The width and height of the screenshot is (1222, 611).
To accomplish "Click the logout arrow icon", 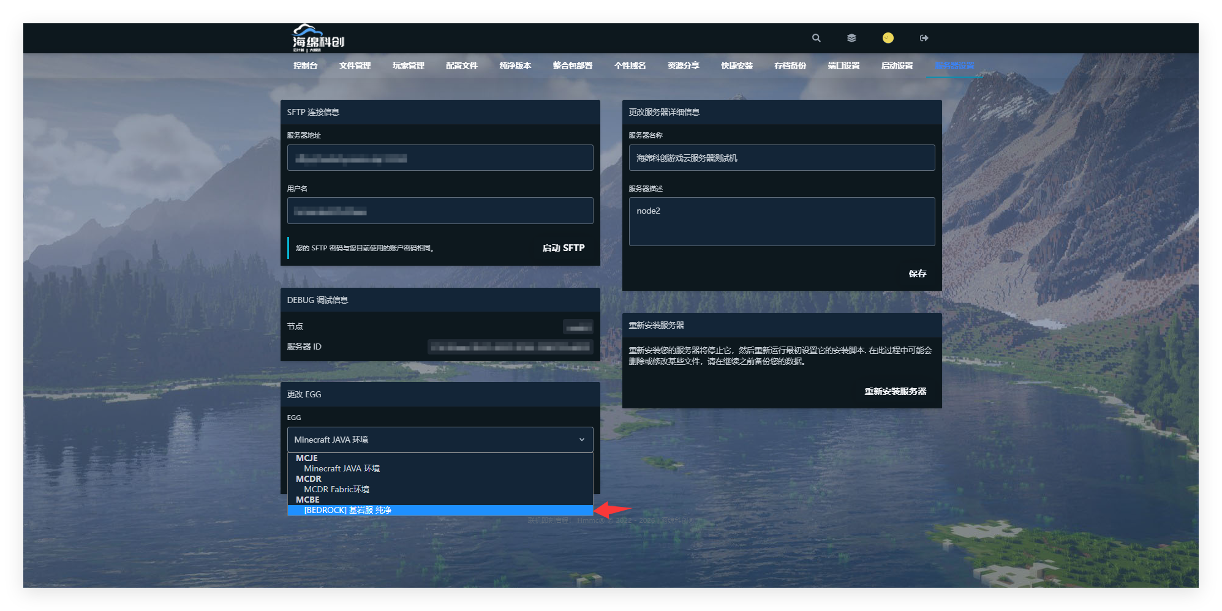I will [924, 38].
